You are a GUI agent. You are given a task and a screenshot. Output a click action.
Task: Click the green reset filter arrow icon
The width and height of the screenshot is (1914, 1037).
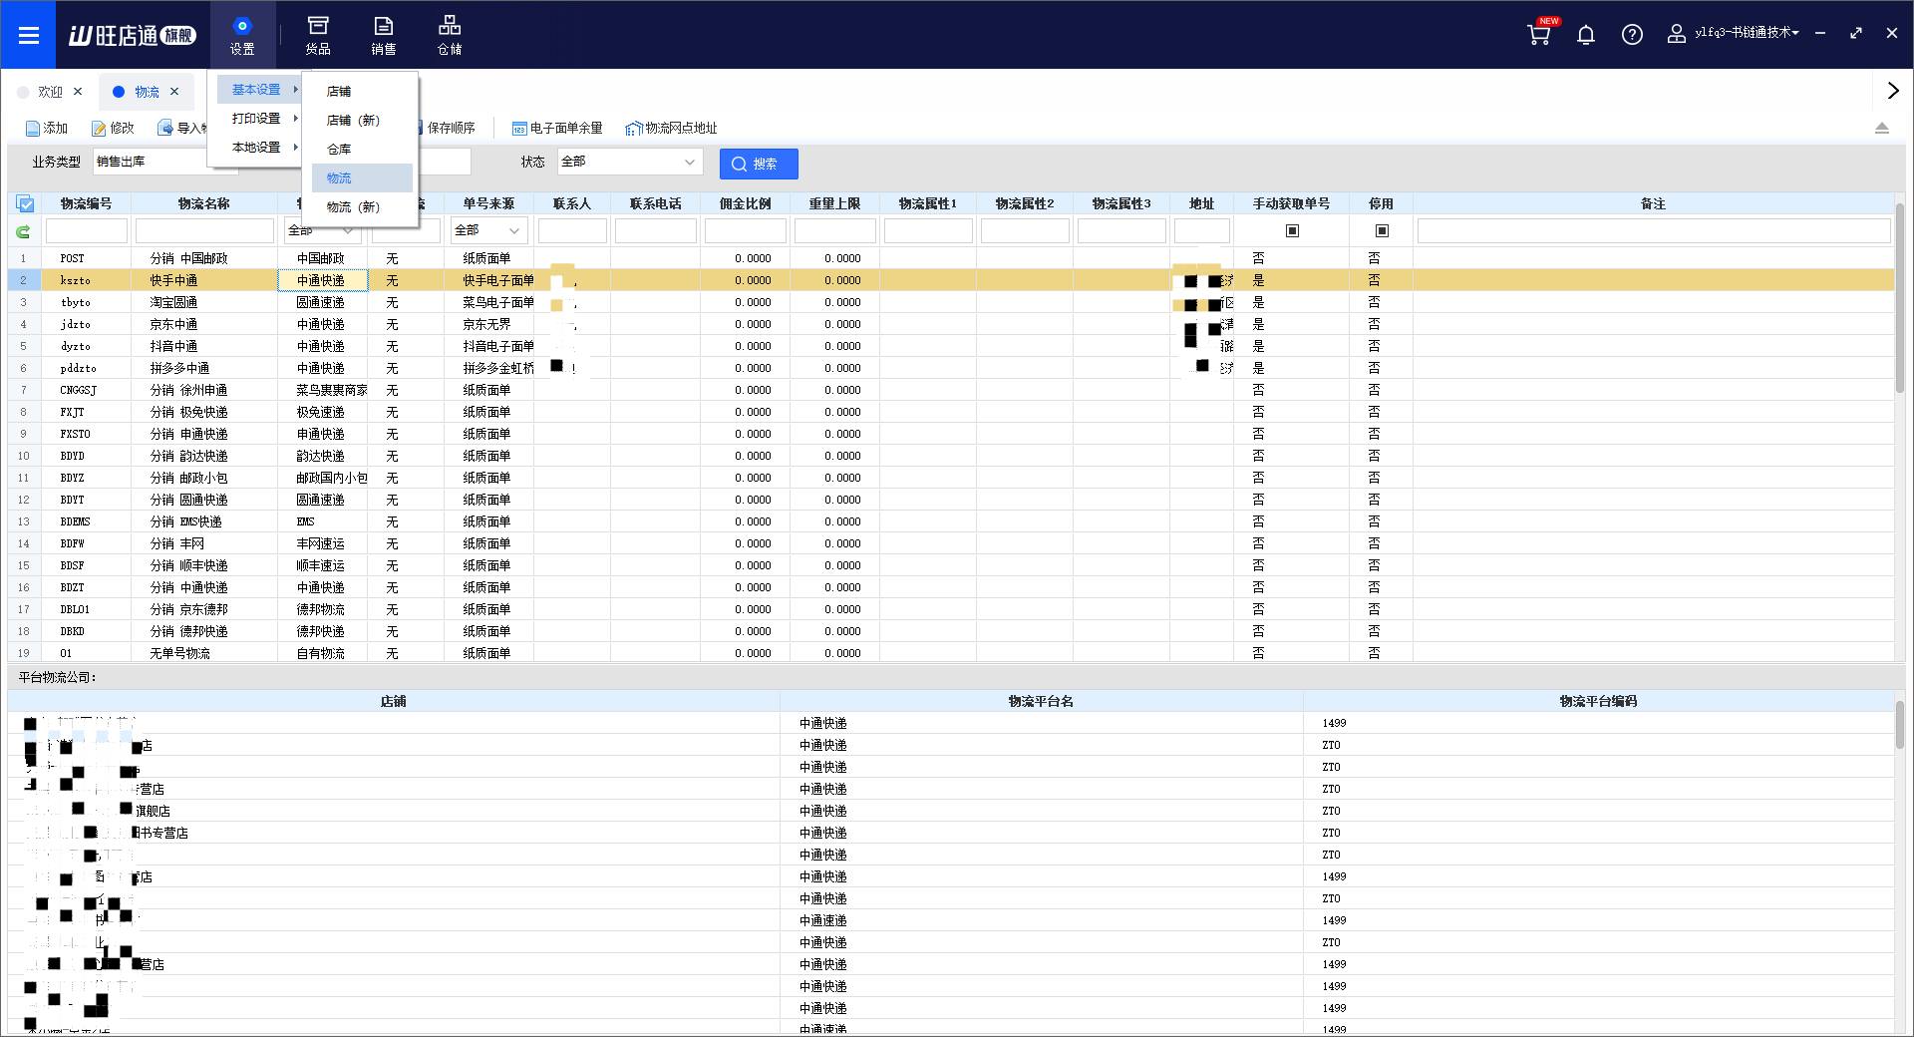click(x=23, y=231)
